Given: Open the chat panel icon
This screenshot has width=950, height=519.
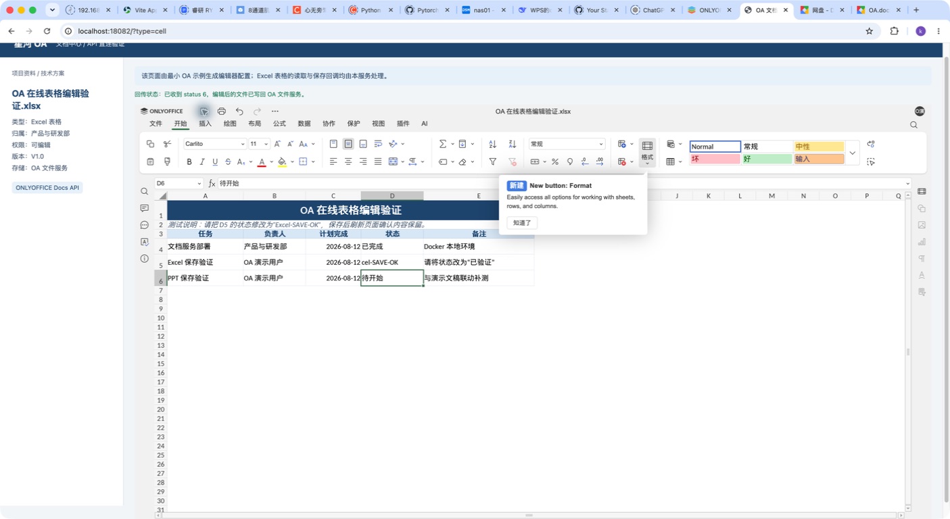Looking at the screenshot, I should pyautogui.click(x=144, y=225).
